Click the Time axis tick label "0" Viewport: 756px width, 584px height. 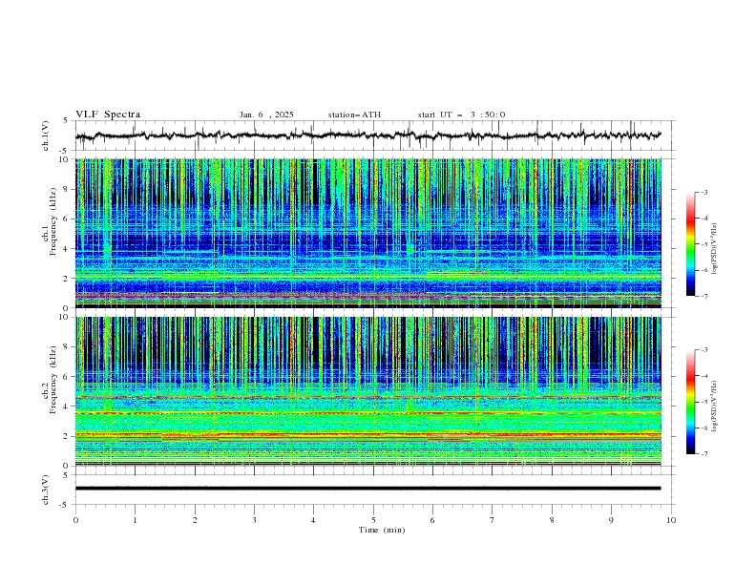pyautogui.click(x=75, y=520)
